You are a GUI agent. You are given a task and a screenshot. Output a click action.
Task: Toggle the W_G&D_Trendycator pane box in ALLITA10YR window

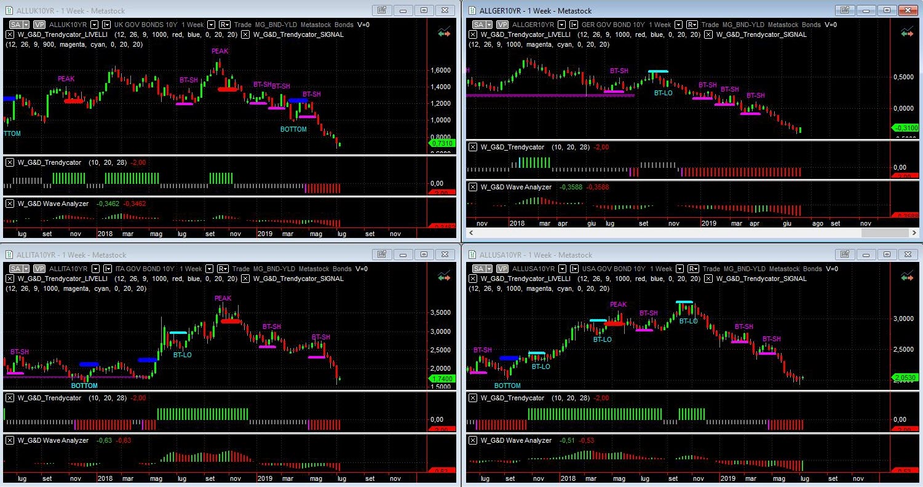[x=10, y=398]
